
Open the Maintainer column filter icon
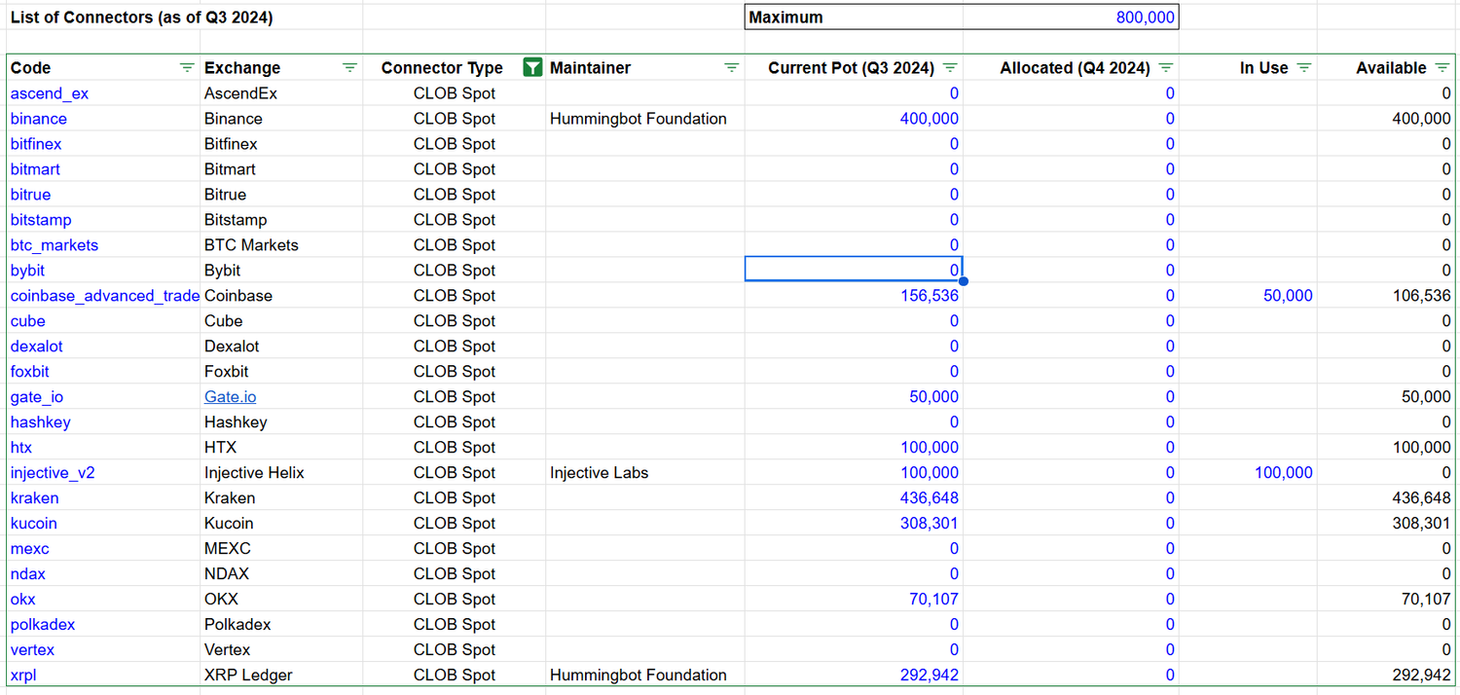tap(731, 68)
